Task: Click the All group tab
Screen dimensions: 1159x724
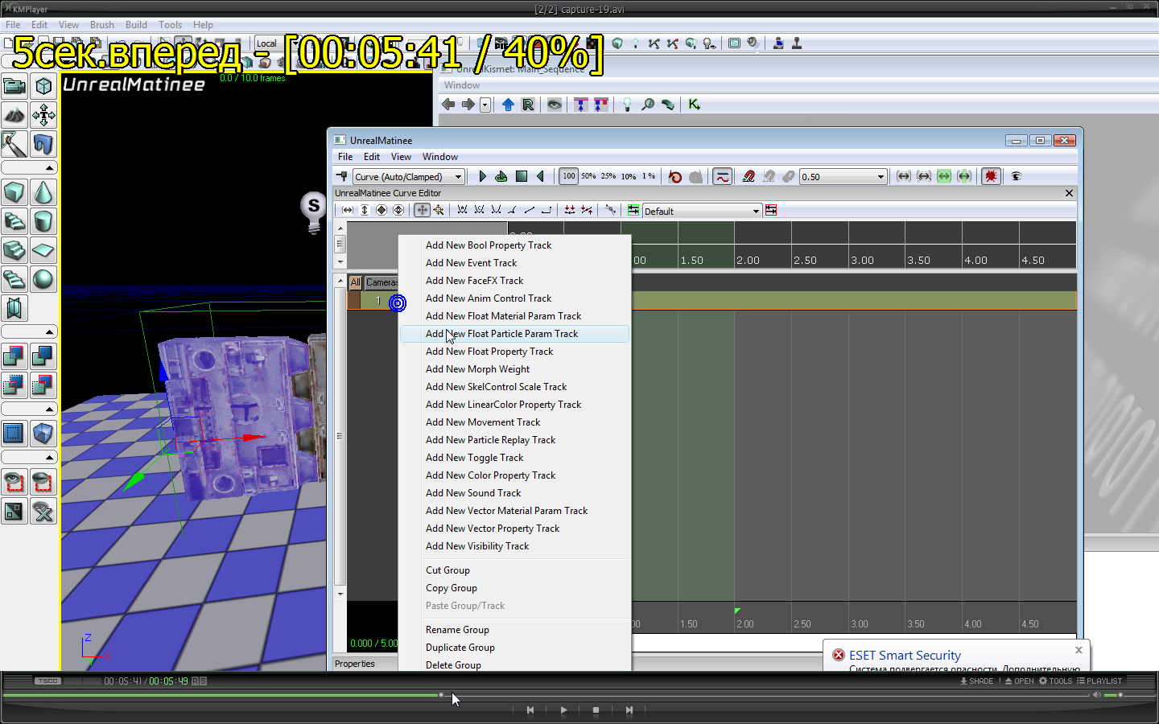Action: 355,282
